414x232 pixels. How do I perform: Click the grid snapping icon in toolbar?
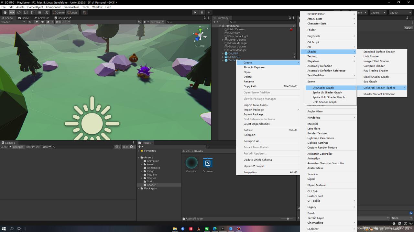(x=84, y=13)
